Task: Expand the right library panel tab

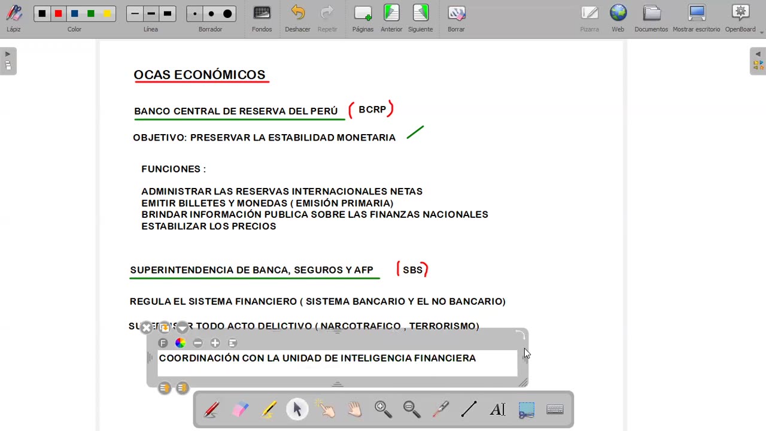Action: coord(758,61)
